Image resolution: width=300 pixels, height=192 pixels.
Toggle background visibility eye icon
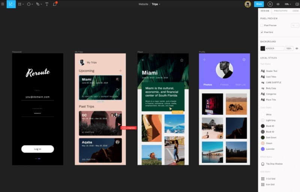[x=297, y=48]
